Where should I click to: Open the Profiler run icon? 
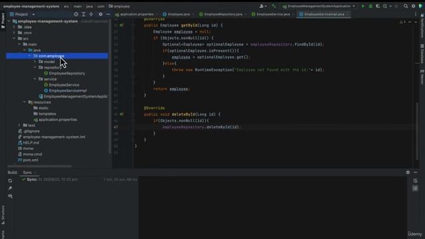tap(385, 6)
